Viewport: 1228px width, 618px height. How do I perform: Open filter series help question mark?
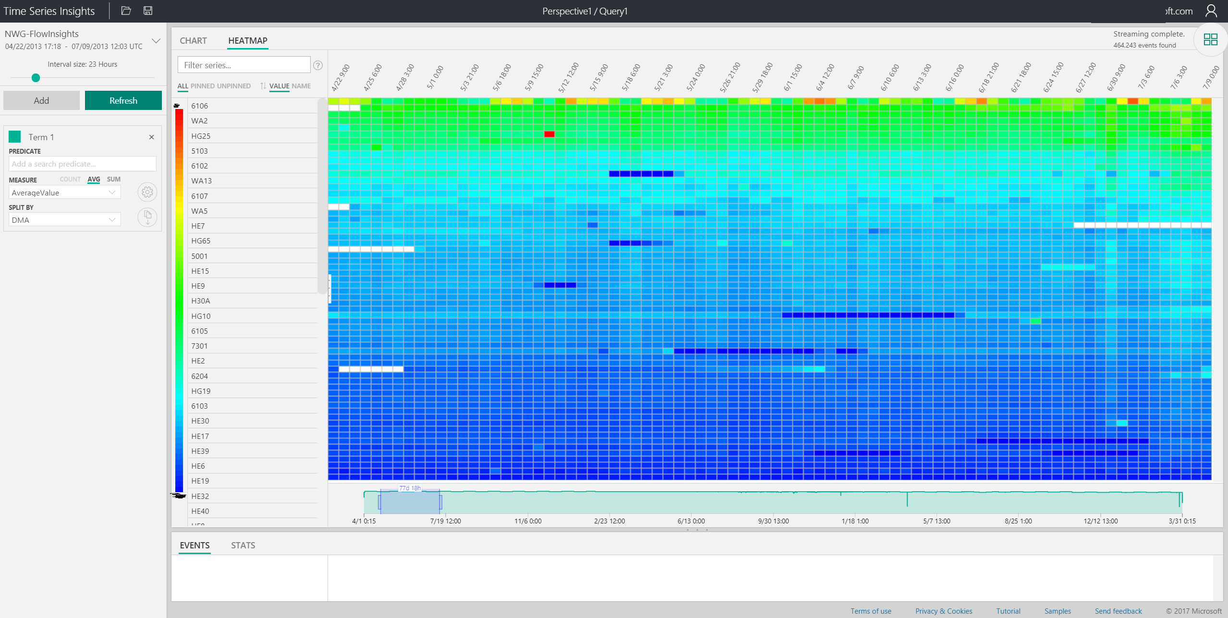pos(318,65)
